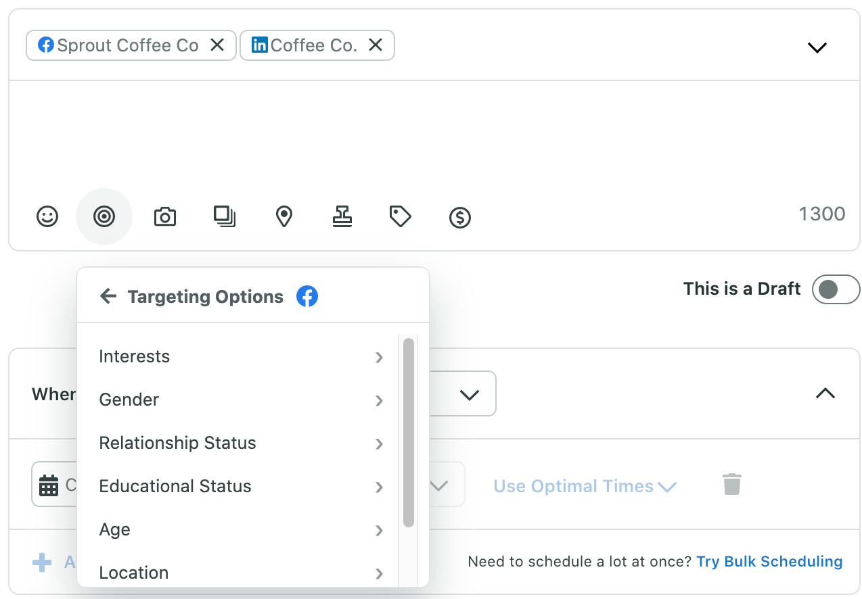Go back using the Targeting Options arrow
862x599 pixels.
pyautogui.click(x=108, y=296)
